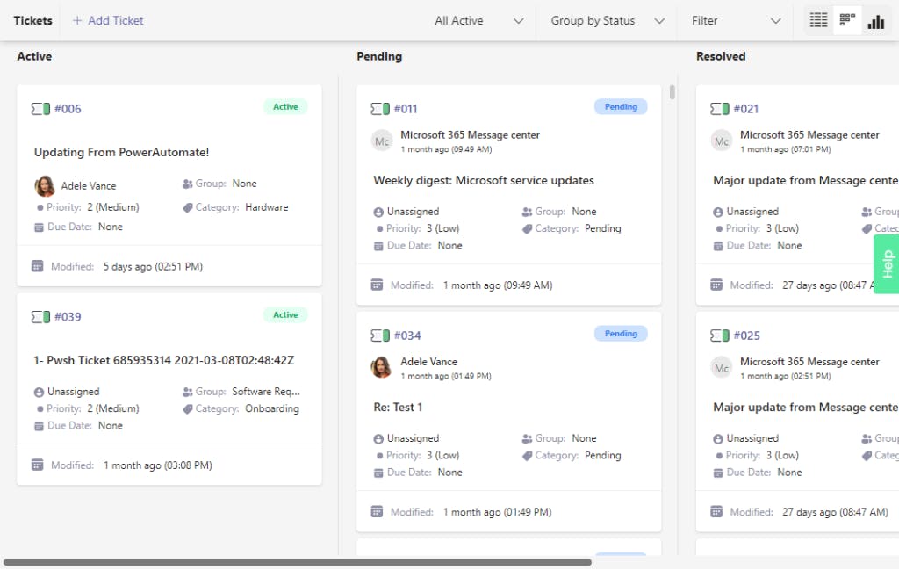Open the Filter dropdown
Viewport: 899px width, 570px height.
736,21
